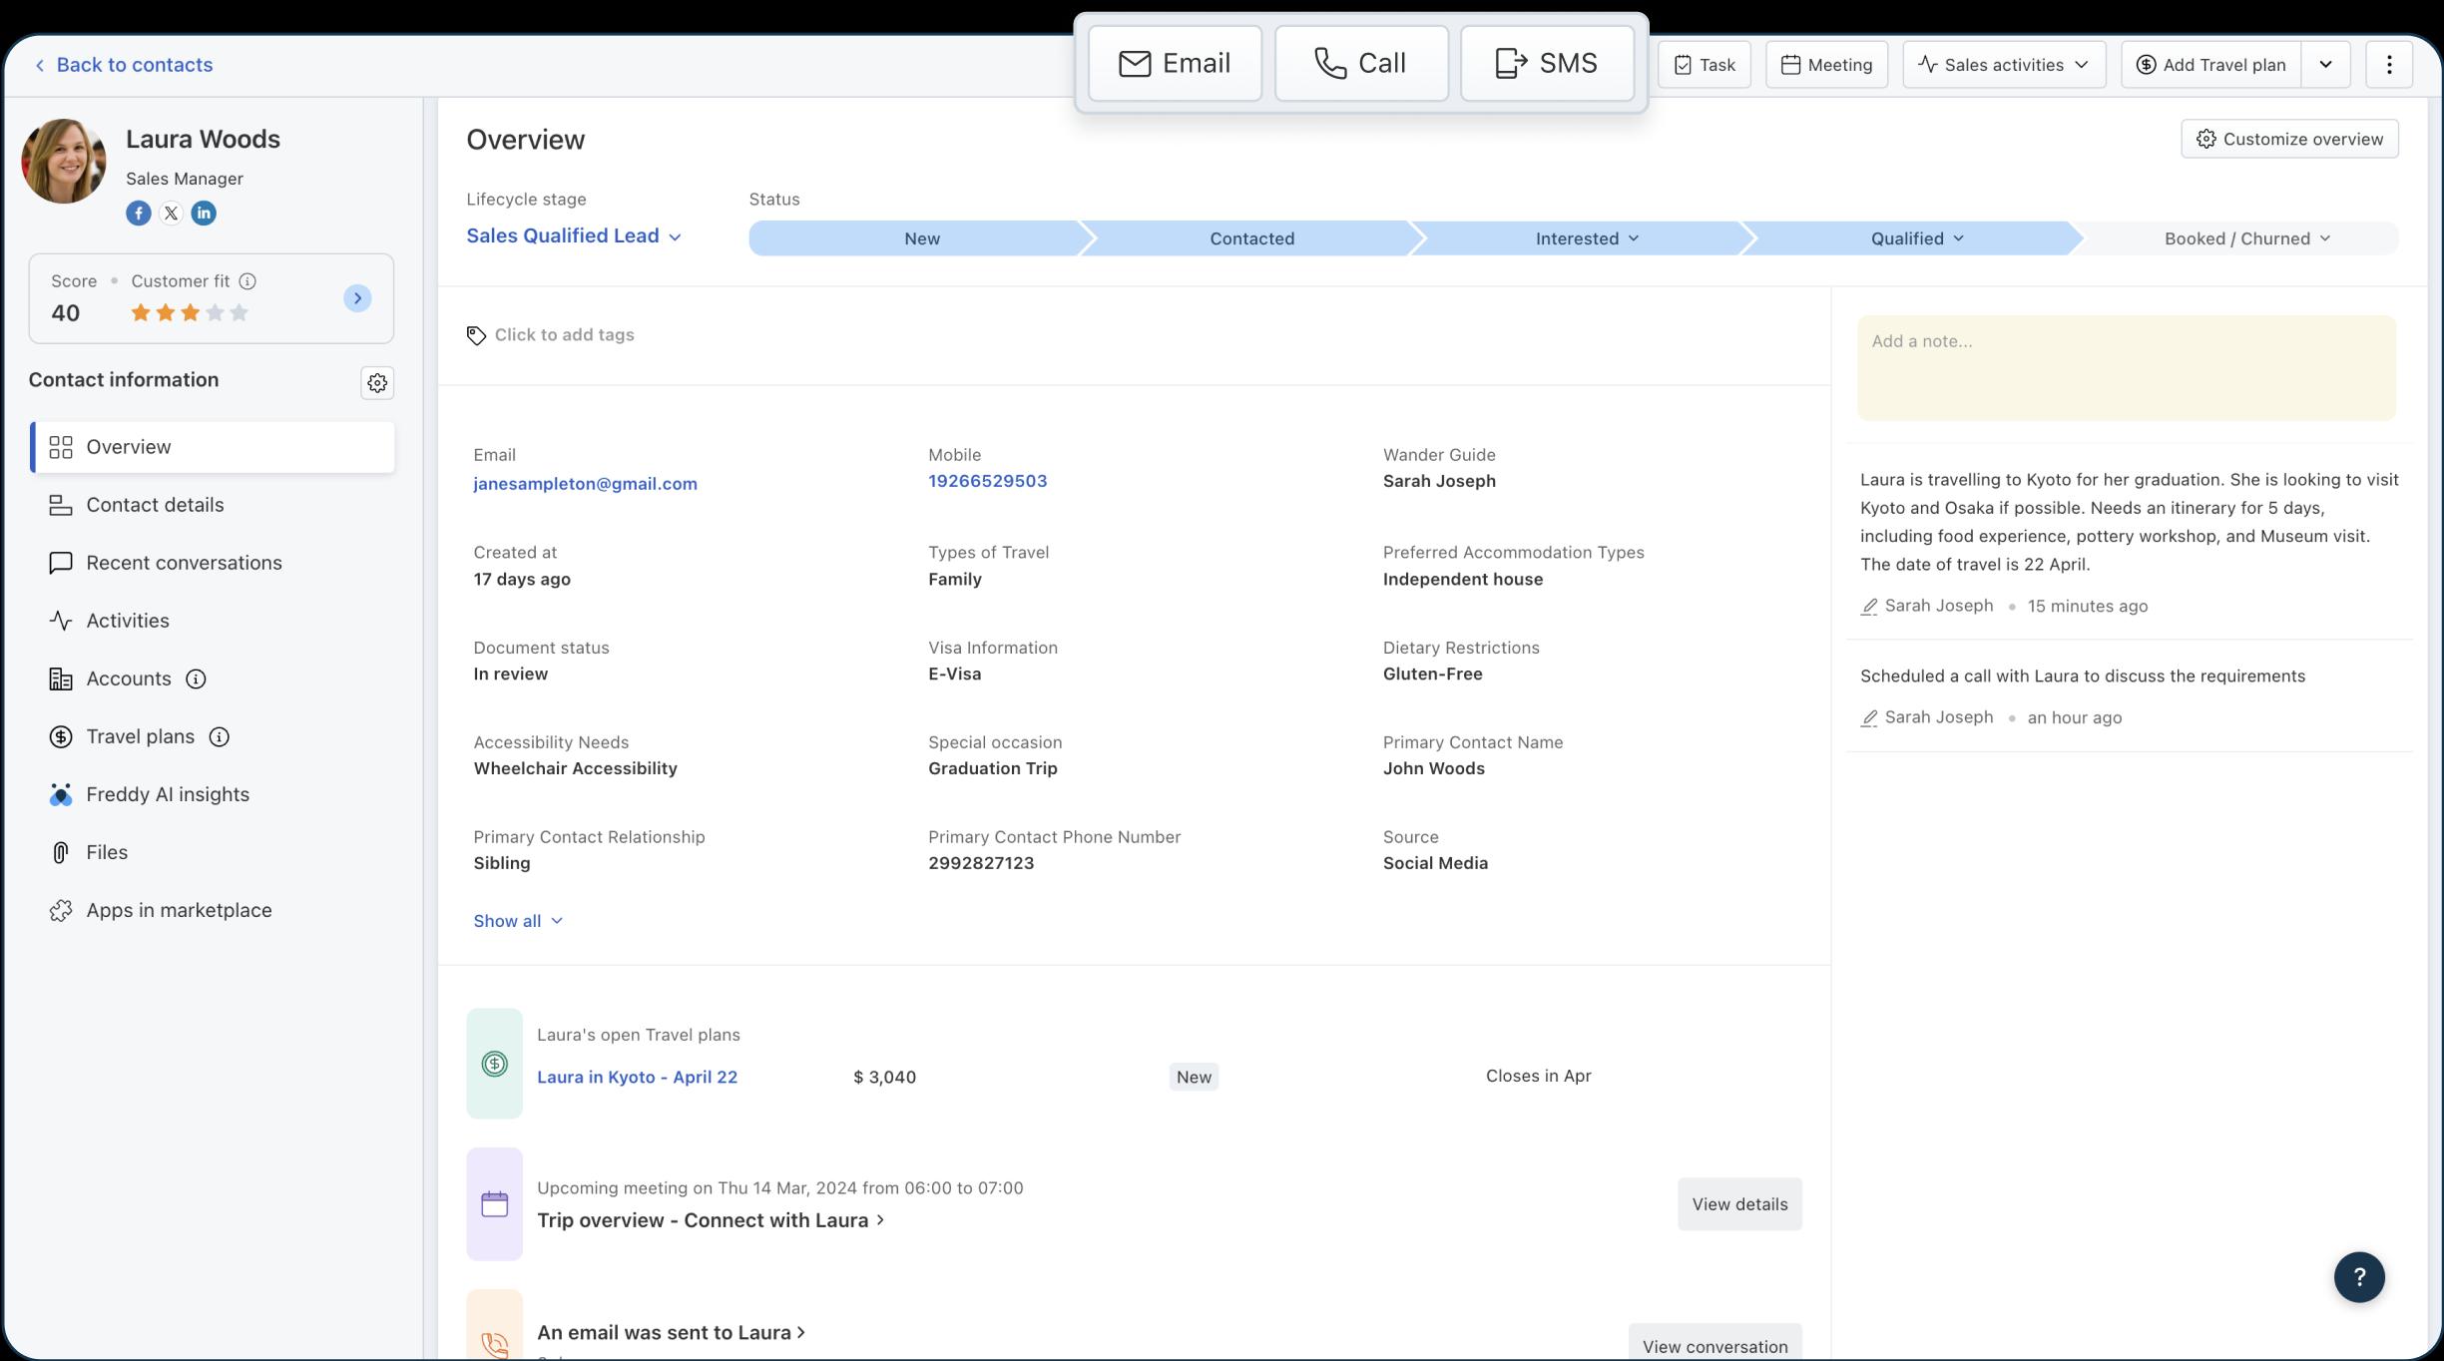Open Recent conversations section
This screenshot has height=1361, width=2444.
pos(213,563)
